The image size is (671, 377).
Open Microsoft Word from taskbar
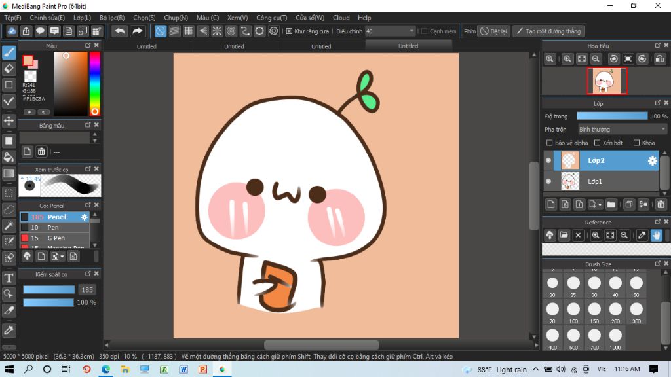pyautogui.click(x=183, y=369)
